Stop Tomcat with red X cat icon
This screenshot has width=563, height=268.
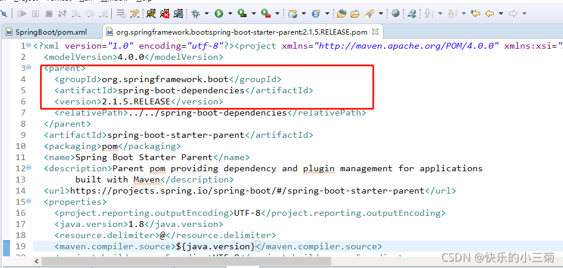point(165,13)
